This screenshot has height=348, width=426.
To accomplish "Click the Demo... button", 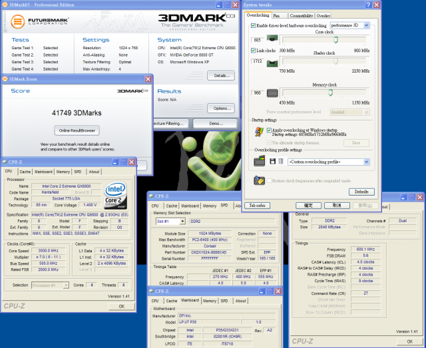I will coord(216,123).
